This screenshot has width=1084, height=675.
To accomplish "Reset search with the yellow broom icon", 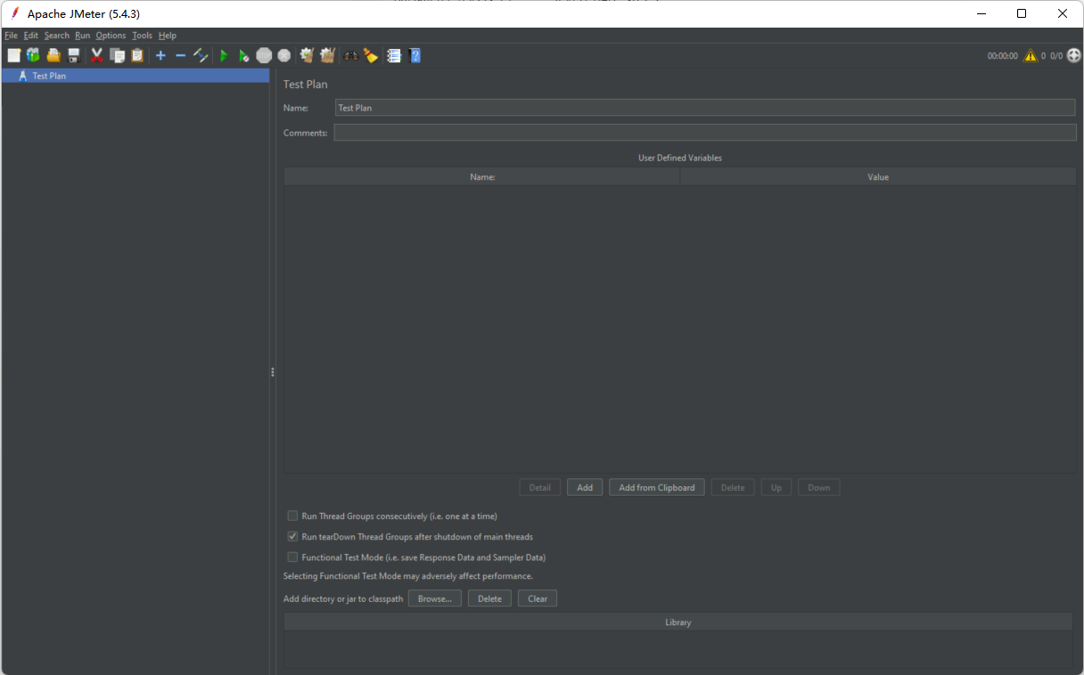I will (370, 55).
